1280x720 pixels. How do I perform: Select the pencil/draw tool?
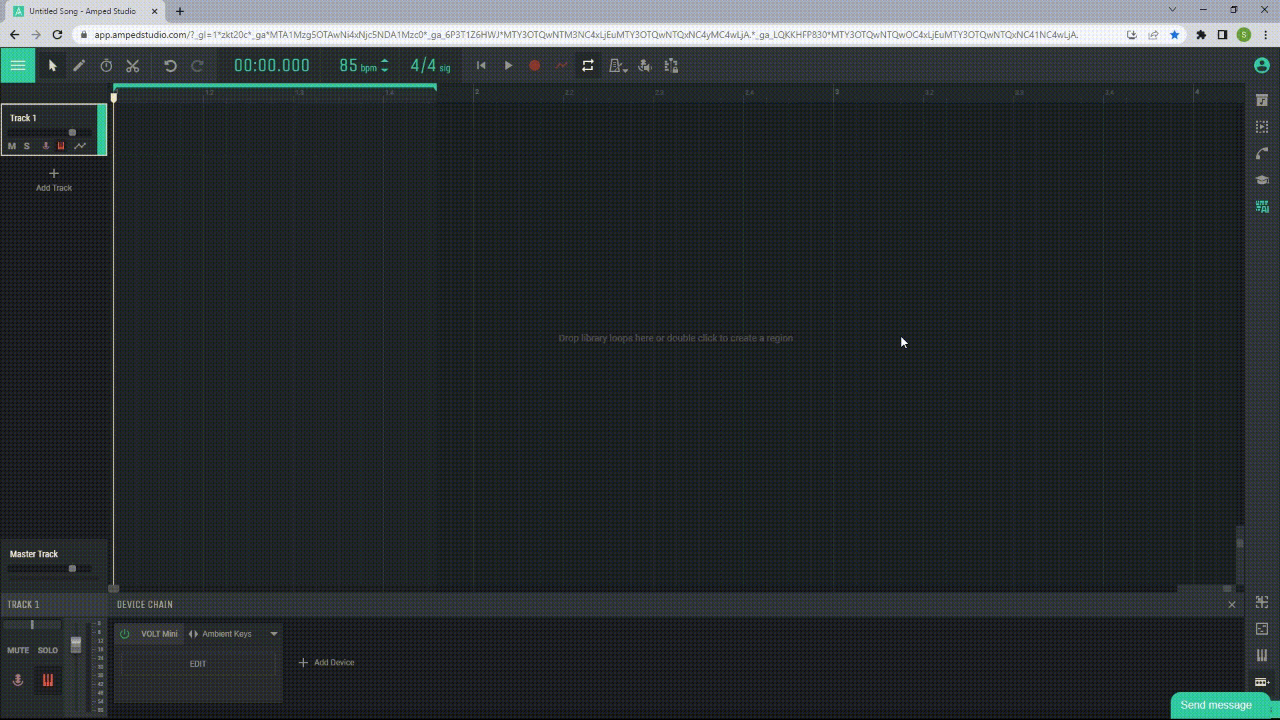[78, 65]
